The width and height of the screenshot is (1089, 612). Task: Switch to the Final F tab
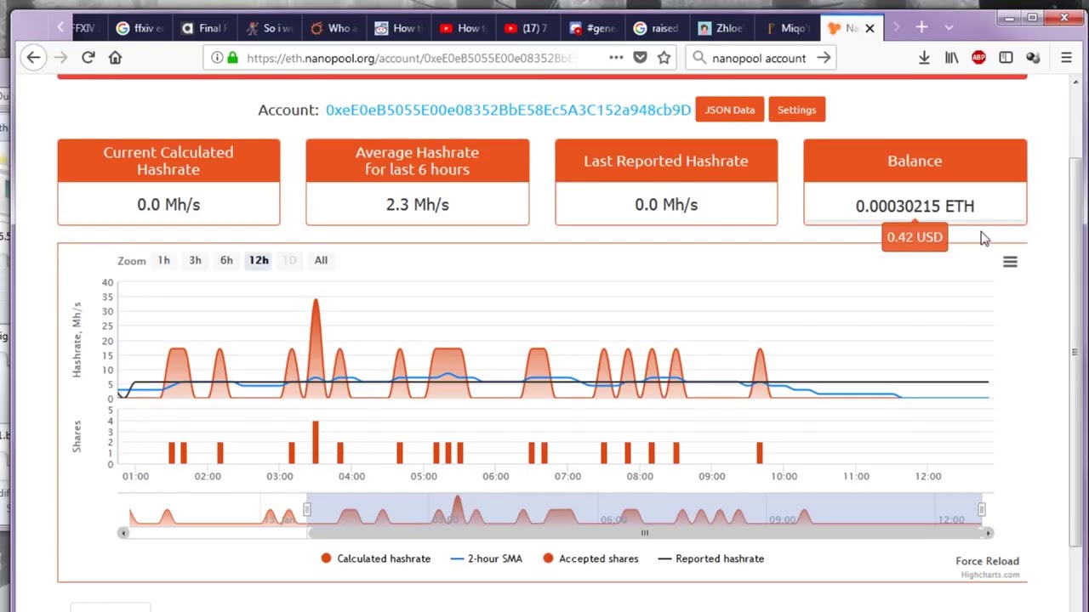(x=204, y=28)
